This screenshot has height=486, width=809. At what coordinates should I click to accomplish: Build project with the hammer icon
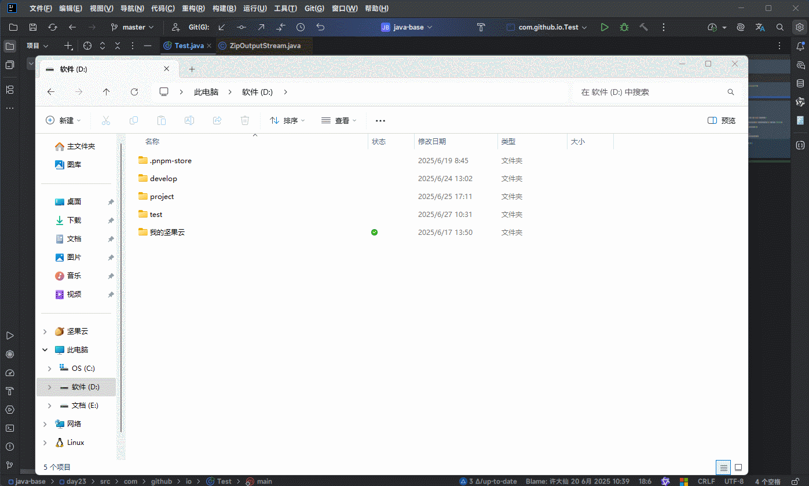point(643,27)
